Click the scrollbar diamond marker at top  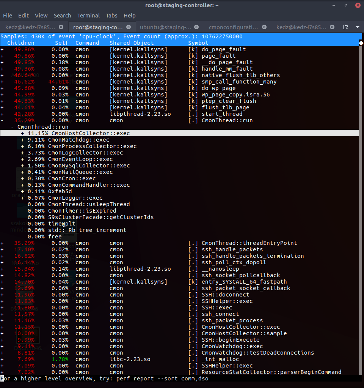click(x=361, y=43)
